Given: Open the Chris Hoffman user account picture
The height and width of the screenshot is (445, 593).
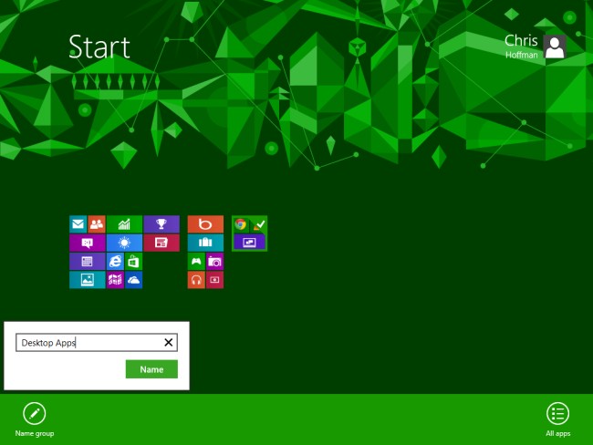Looking at the screenshot, I should 555,47.
